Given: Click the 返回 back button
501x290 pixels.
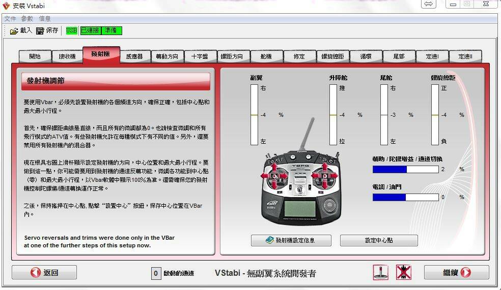Looking at the screenshot, I should click(44, 272).
